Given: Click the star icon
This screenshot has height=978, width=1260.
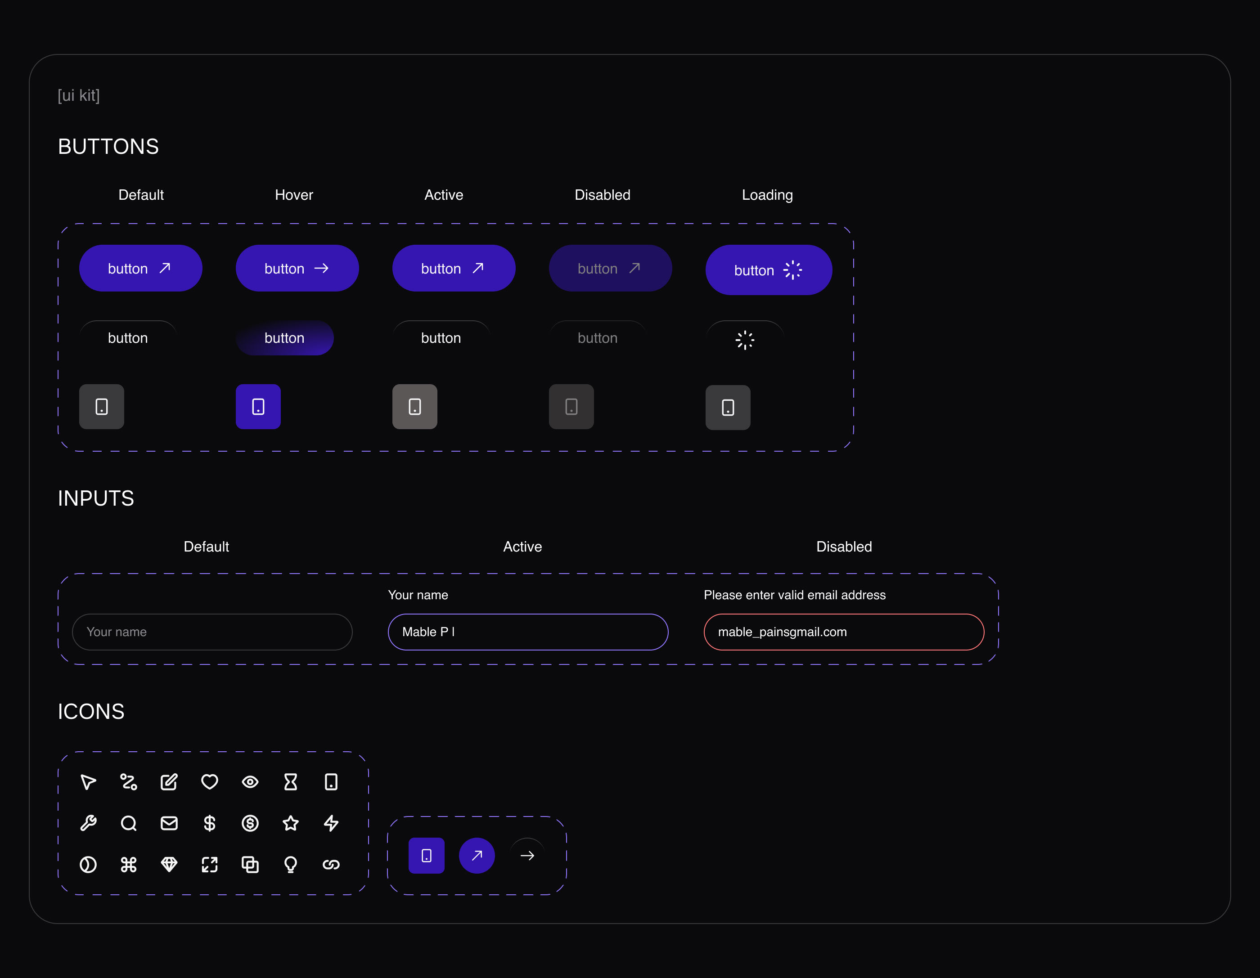Looking at the screenshot, I should [290, 823].
